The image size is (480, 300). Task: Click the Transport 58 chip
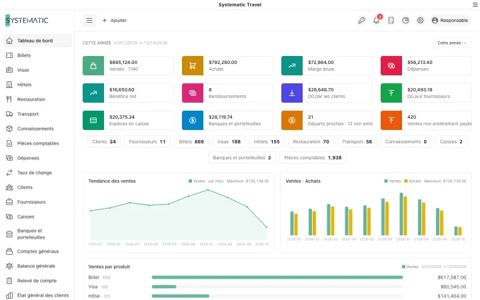click(x=357, y=142)
